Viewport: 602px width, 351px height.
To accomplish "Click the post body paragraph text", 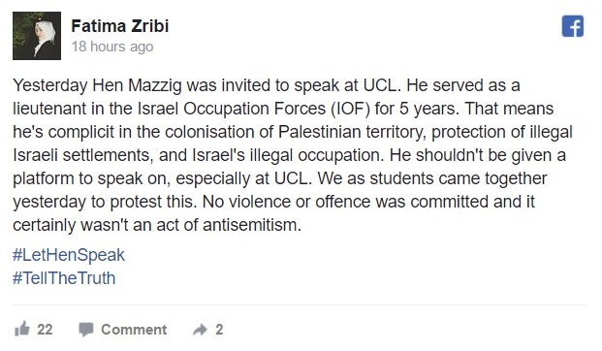I will [x=293, y=155].
